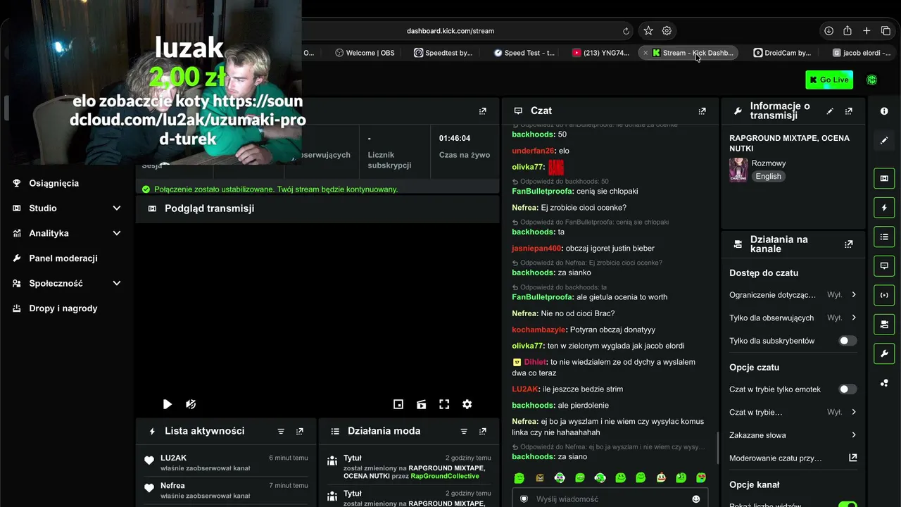The image size is (901, 507).
Task: Switch to YouTube (213) YNG74 tab
Action: tap(601, 53)
